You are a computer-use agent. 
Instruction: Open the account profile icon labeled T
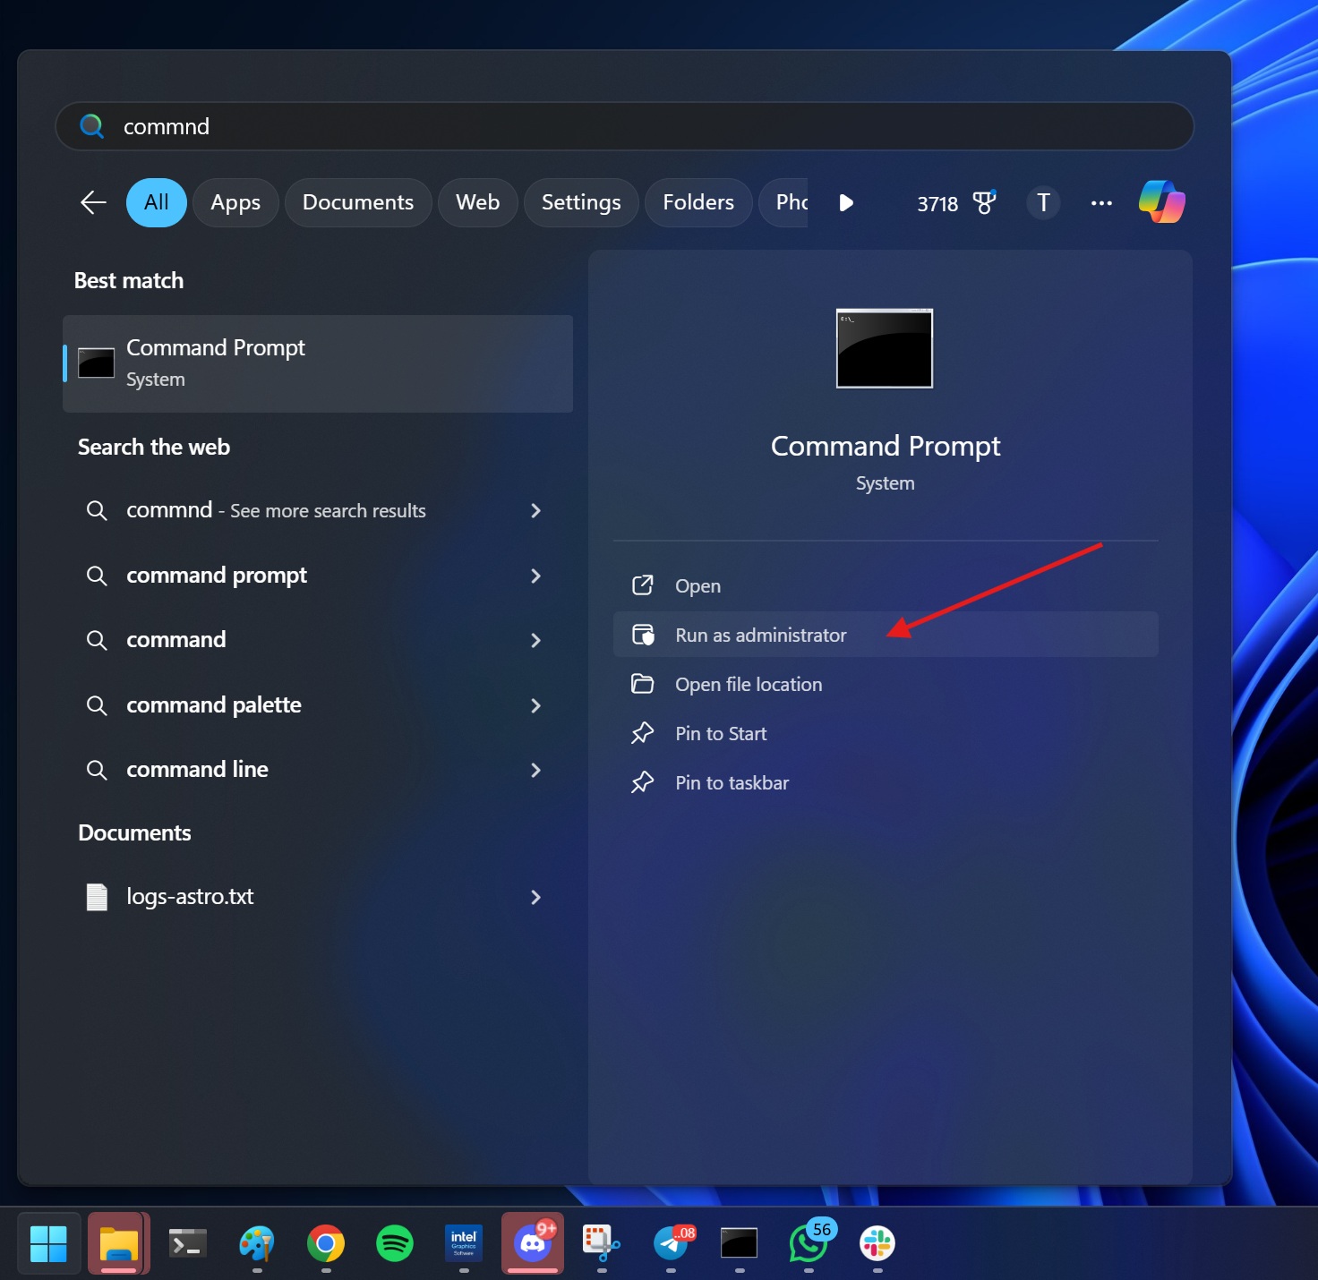tap(1042, 202)
